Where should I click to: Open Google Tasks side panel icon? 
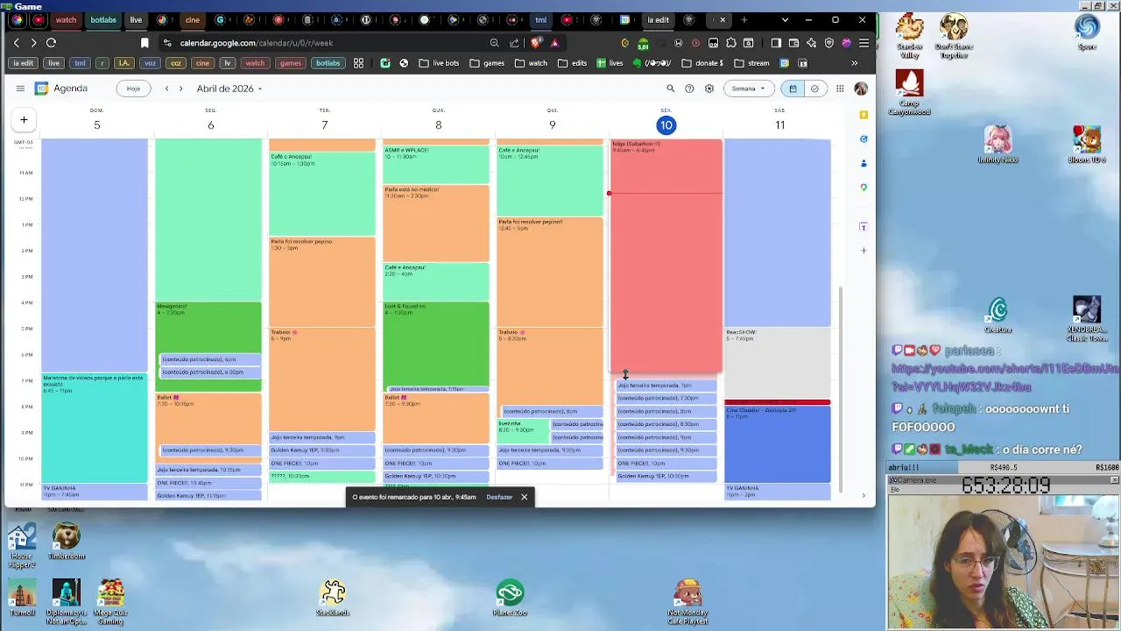tap(864, 138)
